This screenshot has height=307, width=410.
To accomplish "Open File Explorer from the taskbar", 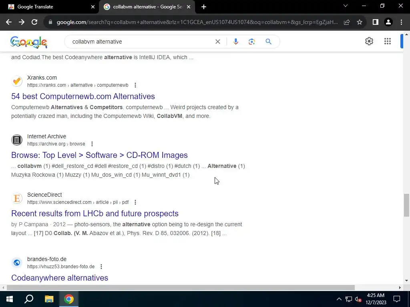I will click(x=49, y=299).
